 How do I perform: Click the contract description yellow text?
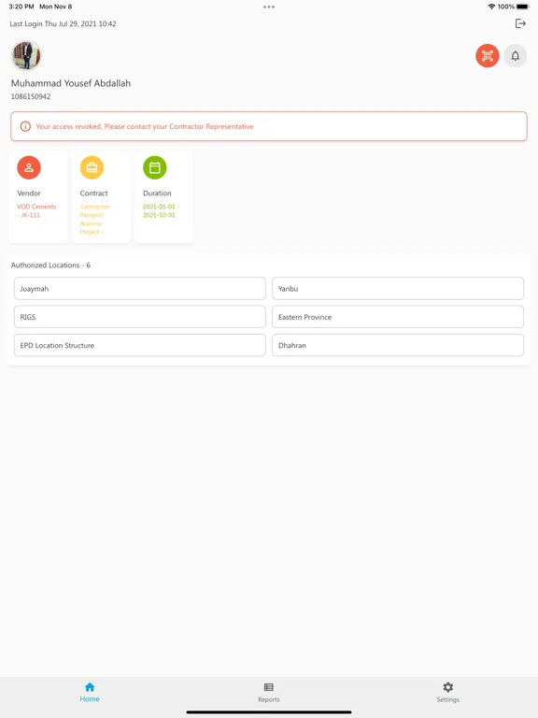pos(94,220)
